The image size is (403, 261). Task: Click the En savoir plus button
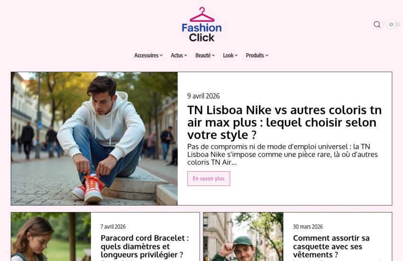click(x=209, y=178)
